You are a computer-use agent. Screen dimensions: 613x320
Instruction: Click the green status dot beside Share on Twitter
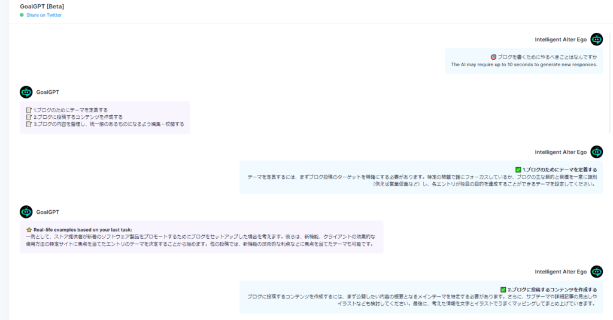click(22, 15)
